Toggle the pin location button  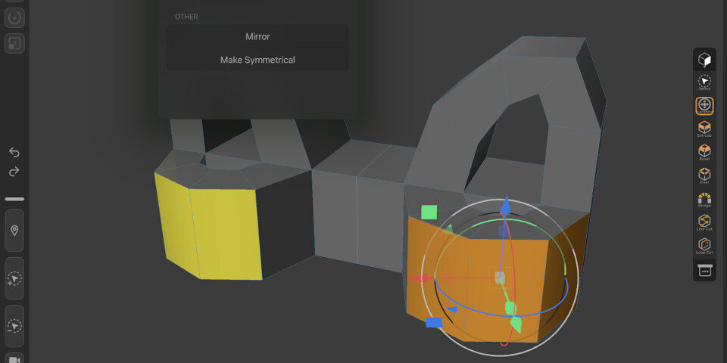(14, 231)
